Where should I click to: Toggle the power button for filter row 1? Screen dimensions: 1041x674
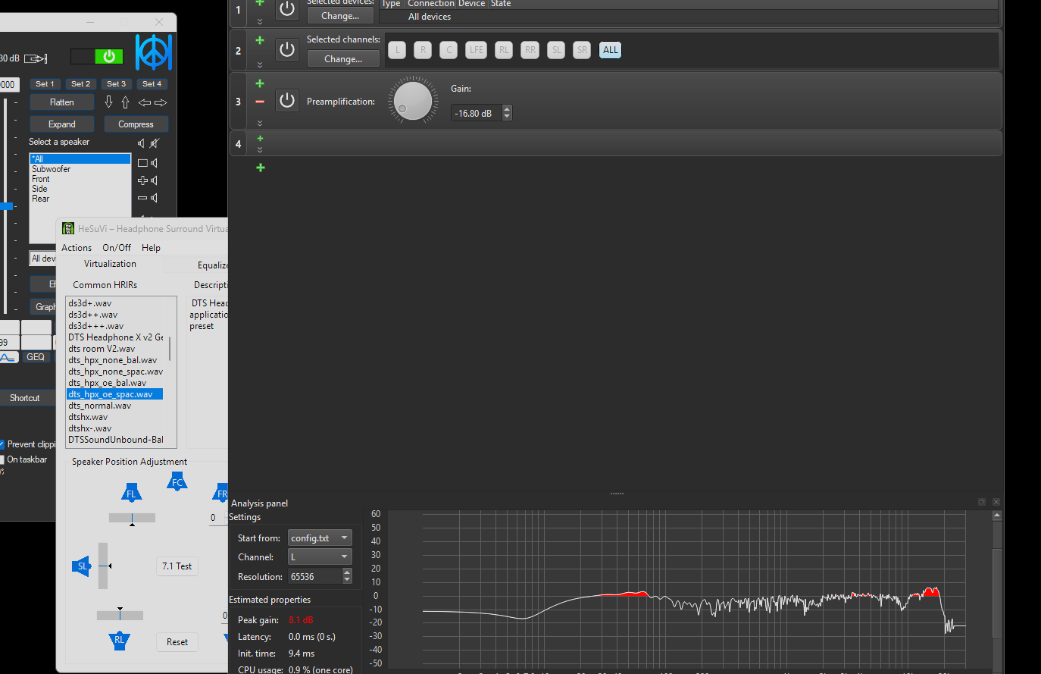(x=287, y=9)
